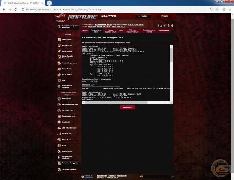The width and height of the screenshot is (234, 180).
Task: Open Локальная сеть sidebar item
Action: (68, 116)
